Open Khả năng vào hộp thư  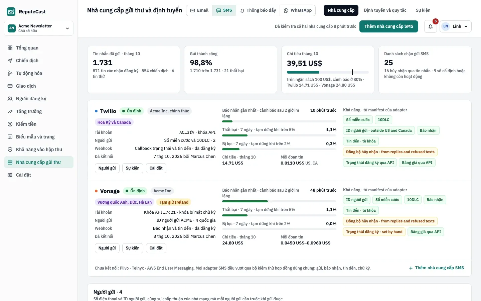(x=39, y=149)
